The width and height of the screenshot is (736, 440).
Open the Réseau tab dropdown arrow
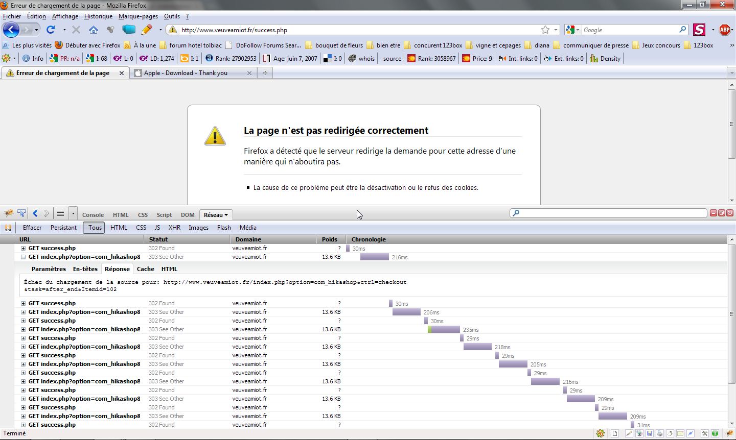(x=226, y=215)
